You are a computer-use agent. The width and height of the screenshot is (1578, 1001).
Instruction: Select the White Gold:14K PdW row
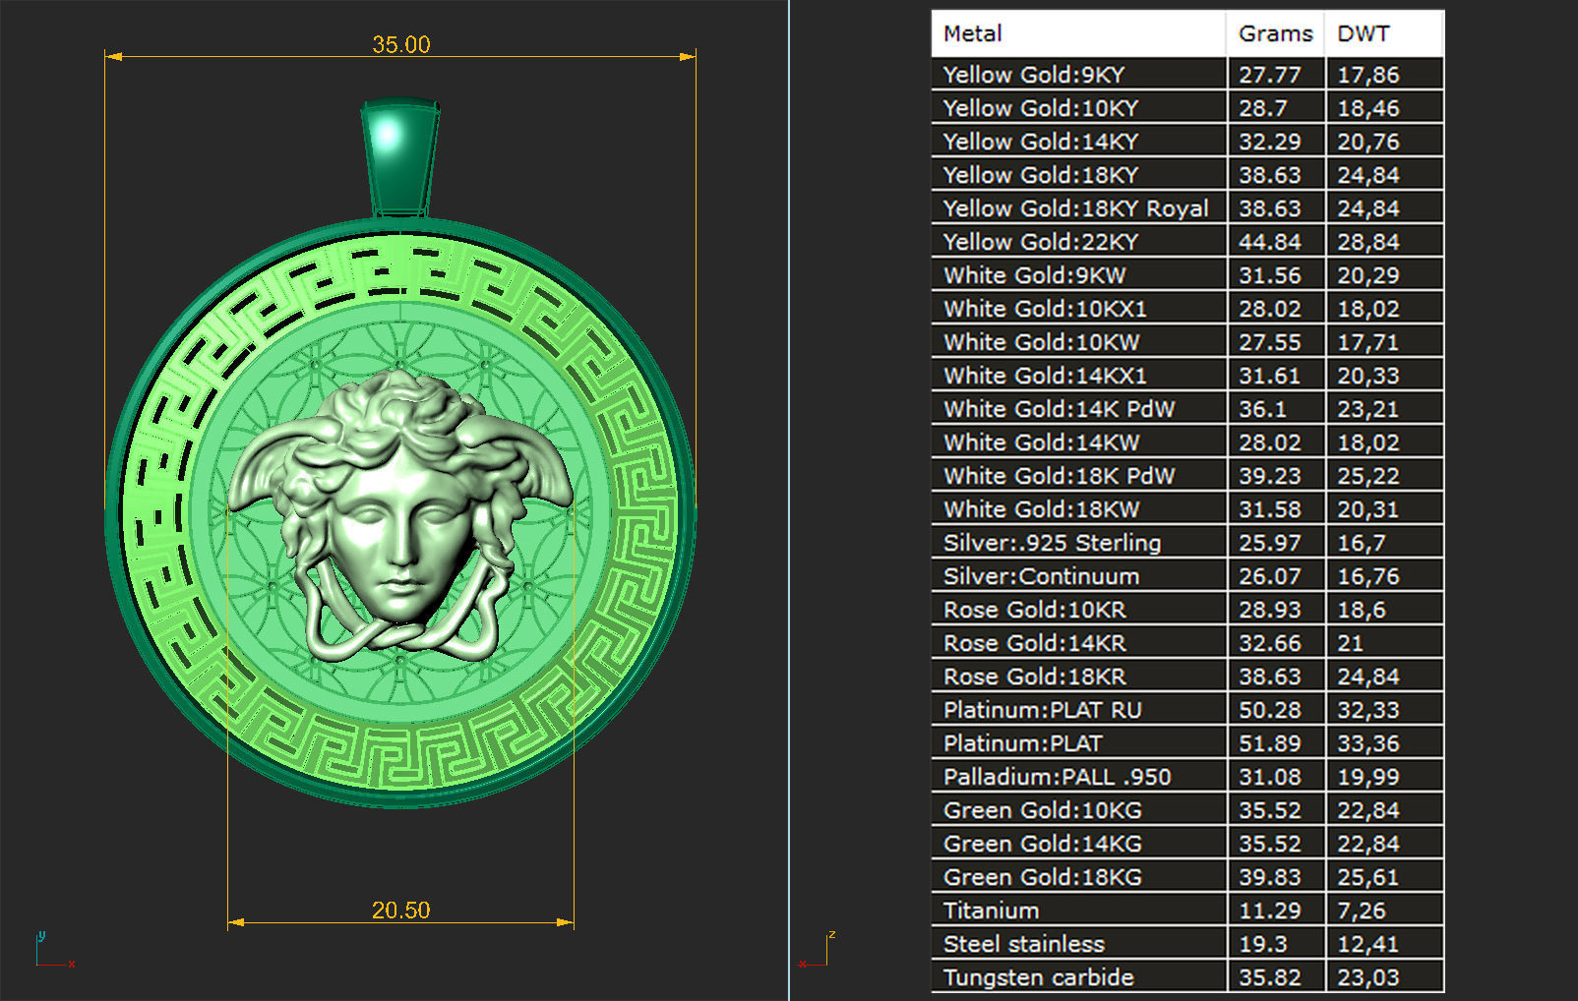1187,409
